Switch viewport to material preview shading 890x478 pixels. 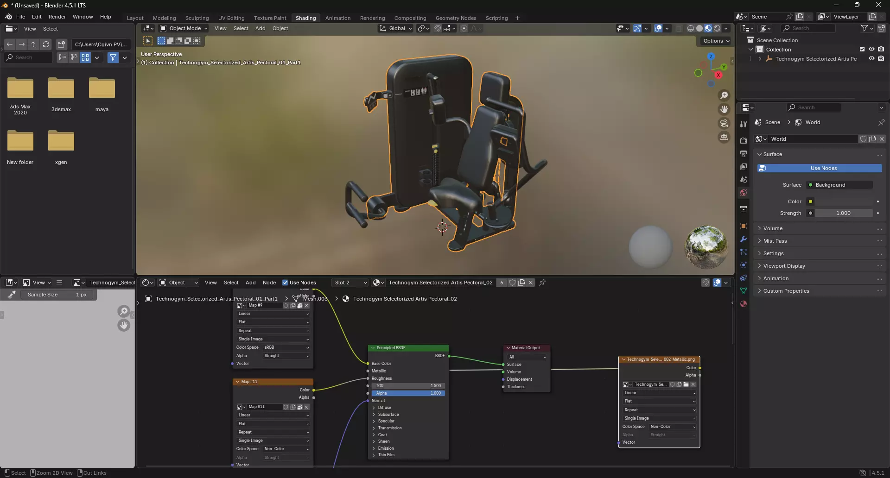pyautogui.click(x=708, y=28)
